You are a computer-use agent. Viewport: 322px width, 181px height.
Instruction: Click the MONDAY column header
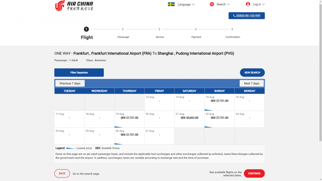pos(249,91)
